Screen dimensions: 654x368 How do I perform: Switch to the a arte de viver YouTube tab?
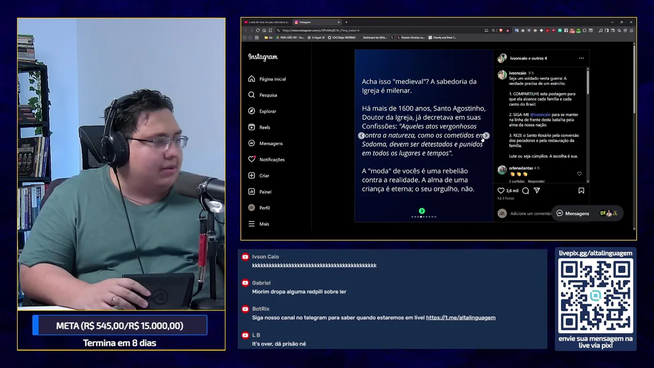[266, 22]
